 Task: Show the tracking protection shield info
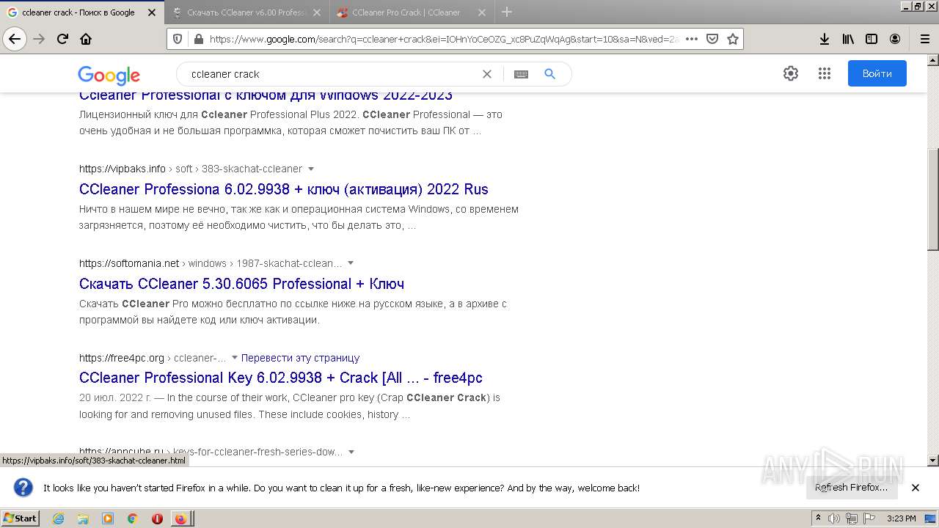178,39
